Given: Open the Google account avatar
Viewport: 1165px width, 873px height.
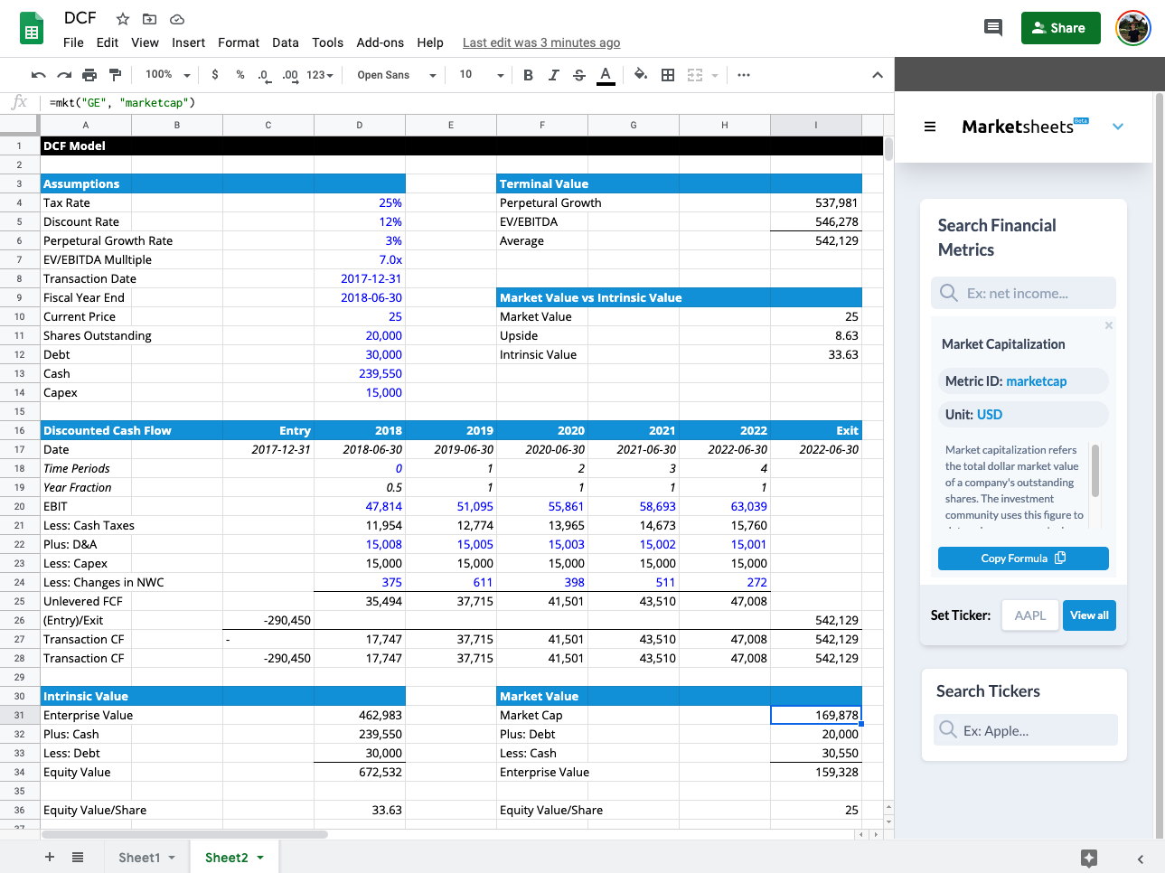Looking at the screenshot, I should click(1132, 28).
